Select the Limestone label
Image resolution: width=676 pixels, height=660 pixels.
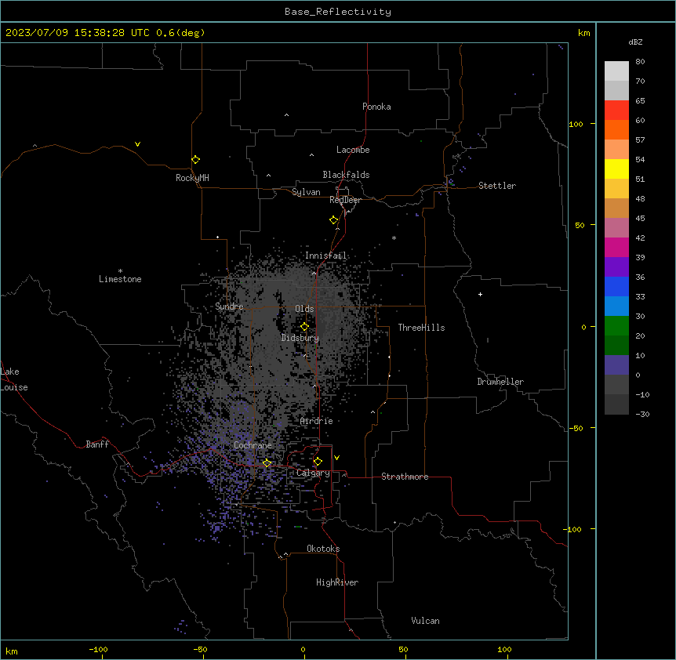120,279
